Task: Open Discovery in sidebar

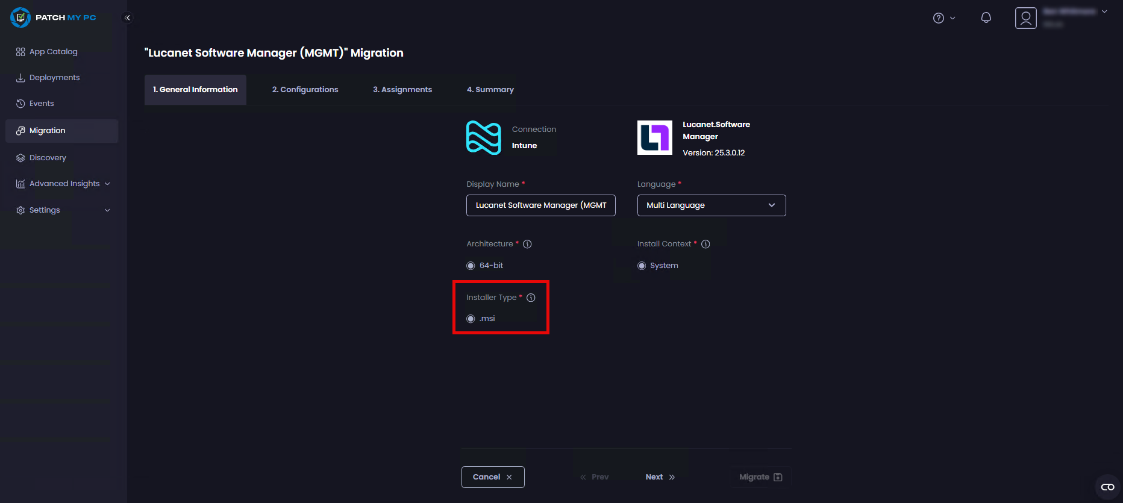Action: click(62, 158)
